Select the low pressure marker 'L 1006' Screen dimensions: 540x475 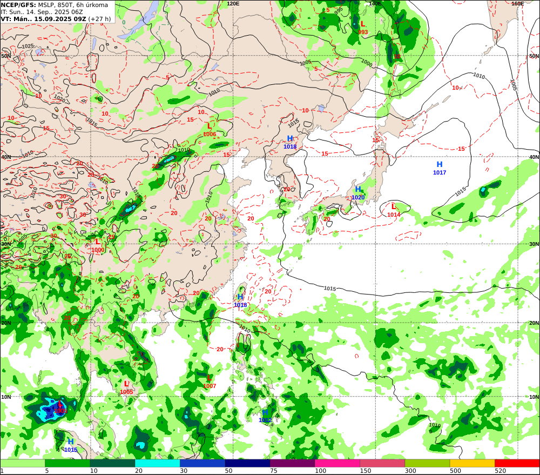pos(210,130)
